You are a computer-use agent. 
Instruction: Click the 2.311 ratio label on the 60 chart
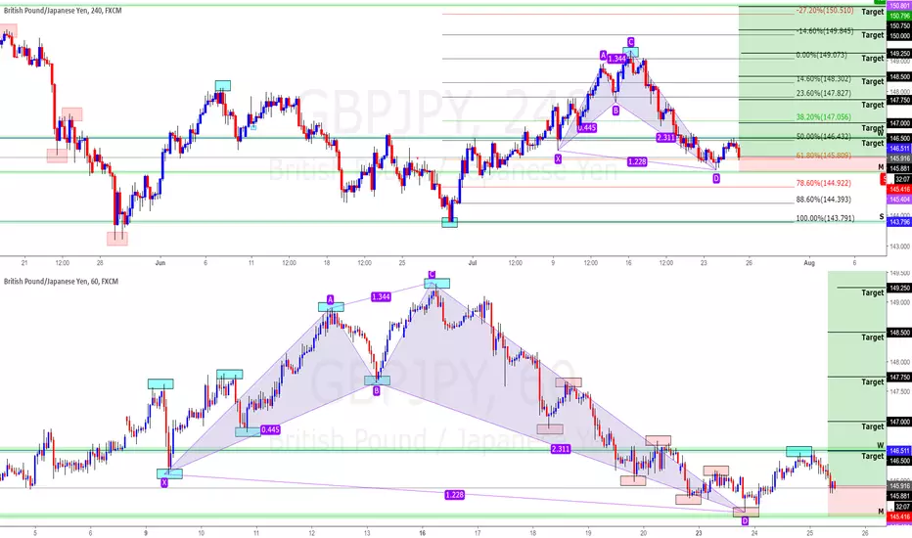point(560,449)
